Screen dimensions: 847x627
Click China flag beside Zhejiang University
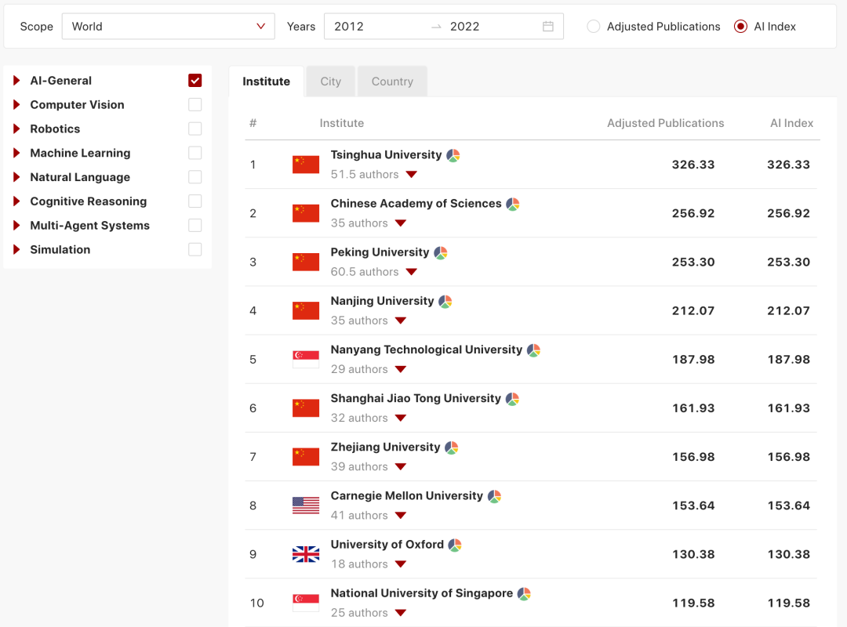[x=306, y=457]
